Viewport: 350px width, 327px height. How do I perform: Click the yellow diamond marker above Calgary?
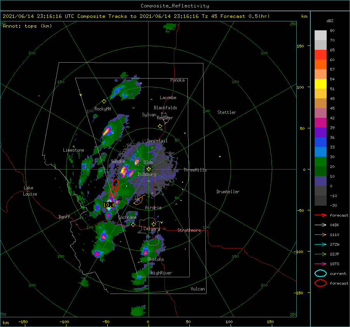pyautogui.click(x=154, y=224)
